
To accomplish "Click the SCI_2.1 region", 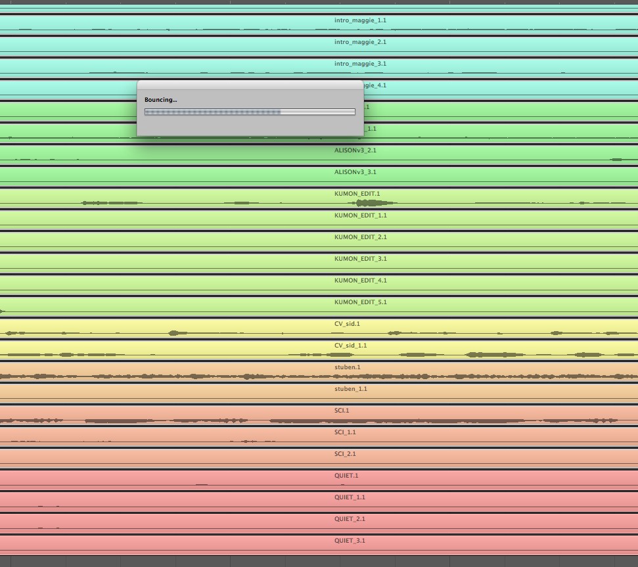I will 345,458.
